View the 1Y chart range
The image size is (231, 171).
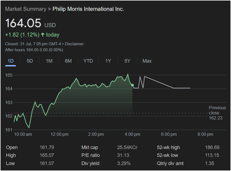pyautogui.click(x=108, y=61)
